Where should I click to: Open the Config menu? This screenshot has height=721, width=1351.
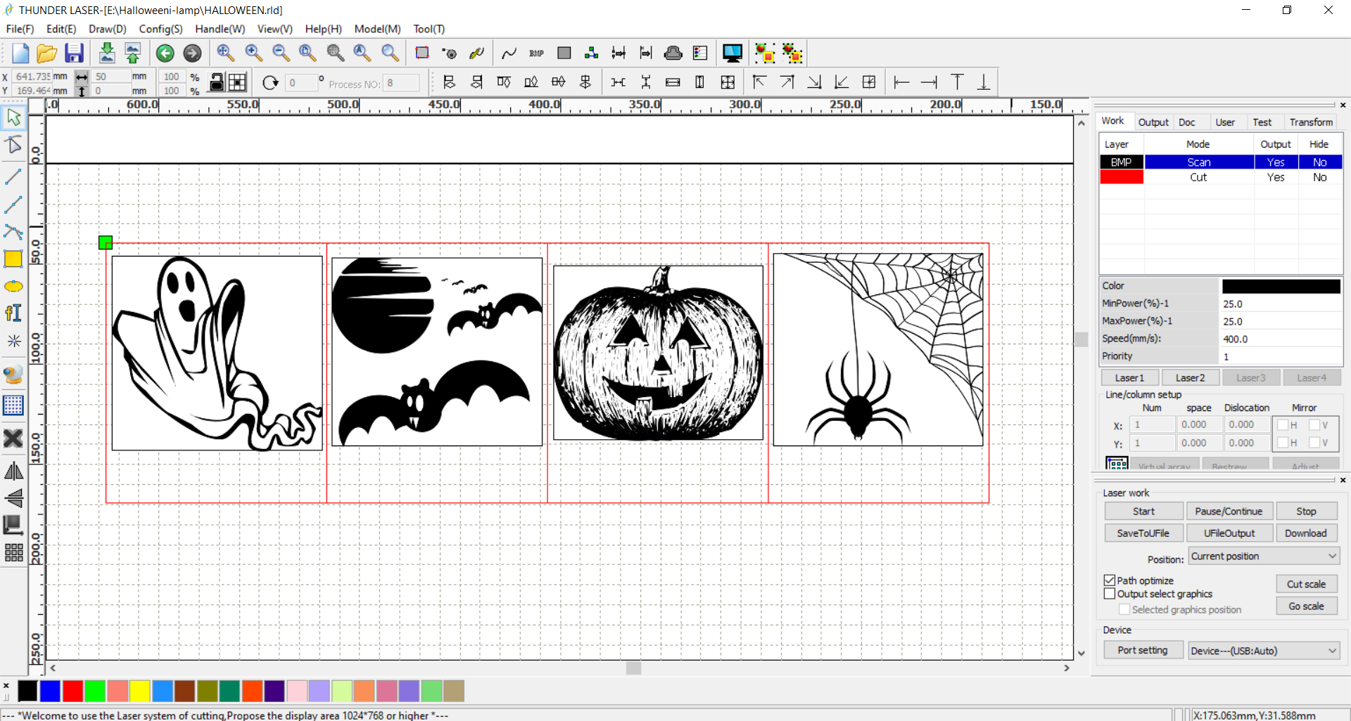click(x=160, y=29)
